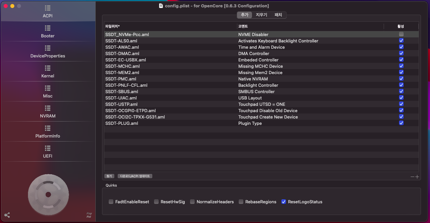Toggle SSDT-DMAC.aml enabled checkbox

(401, 53)
